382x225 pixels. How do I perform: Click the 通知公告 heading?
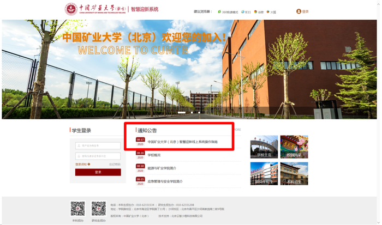coord(147,130)
